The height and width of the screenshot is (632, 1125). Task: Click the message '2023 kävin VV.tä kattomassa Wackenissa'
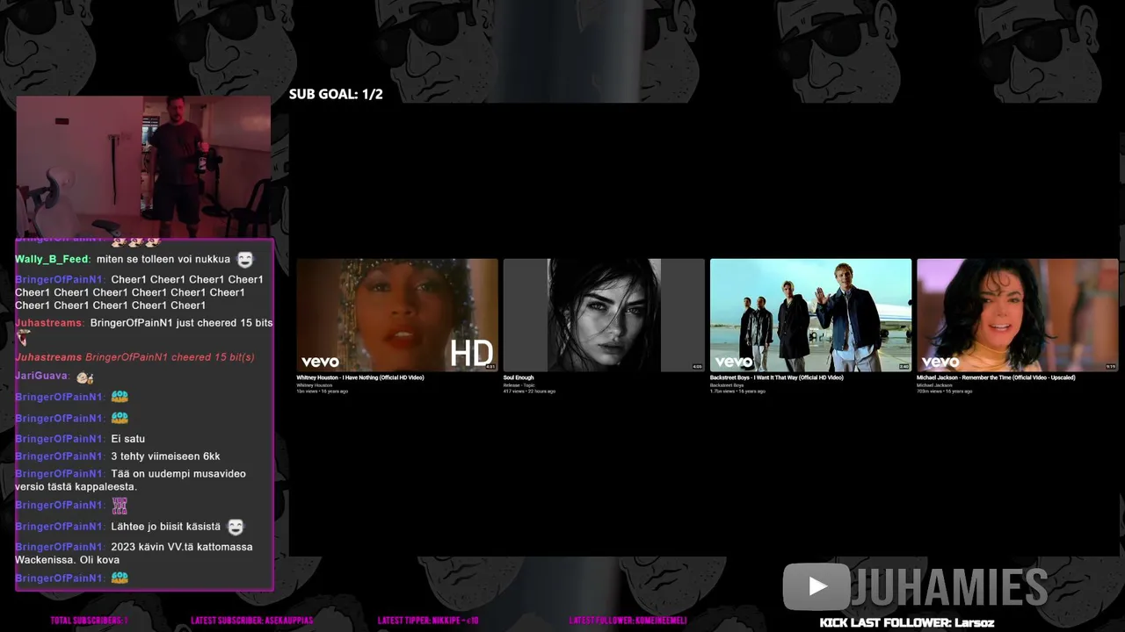134,553
